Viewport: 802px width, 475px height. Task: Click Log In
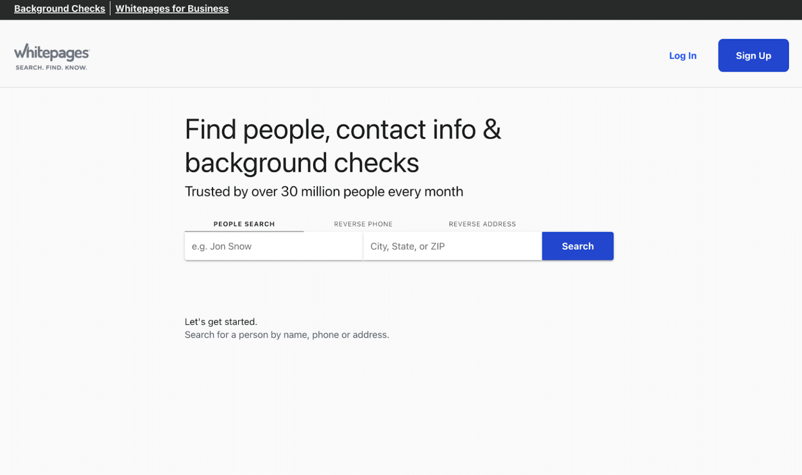pos(682,55)
